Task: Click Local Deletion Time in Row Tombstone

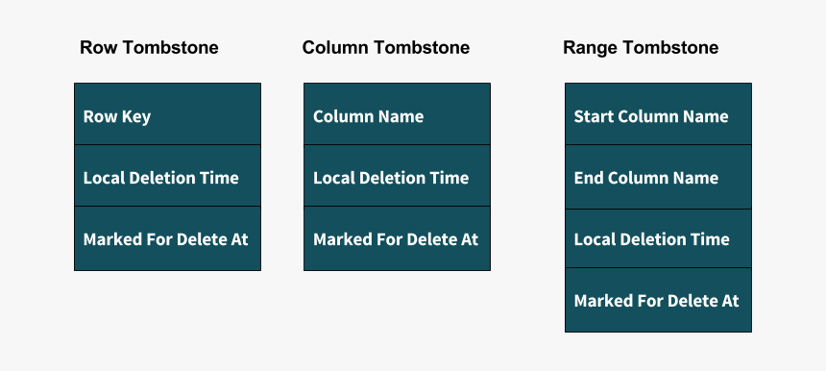Action: point(167,176)
